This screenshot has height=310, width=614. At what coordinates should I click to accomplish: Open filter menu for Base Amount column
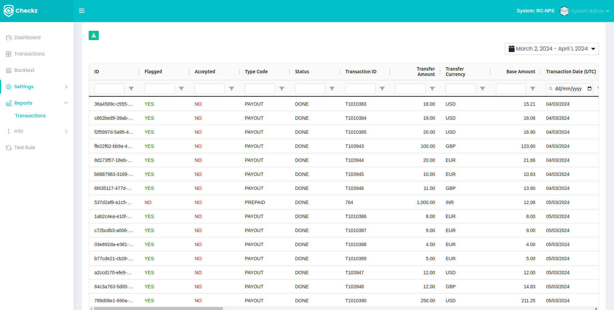(x=533, y=89)
